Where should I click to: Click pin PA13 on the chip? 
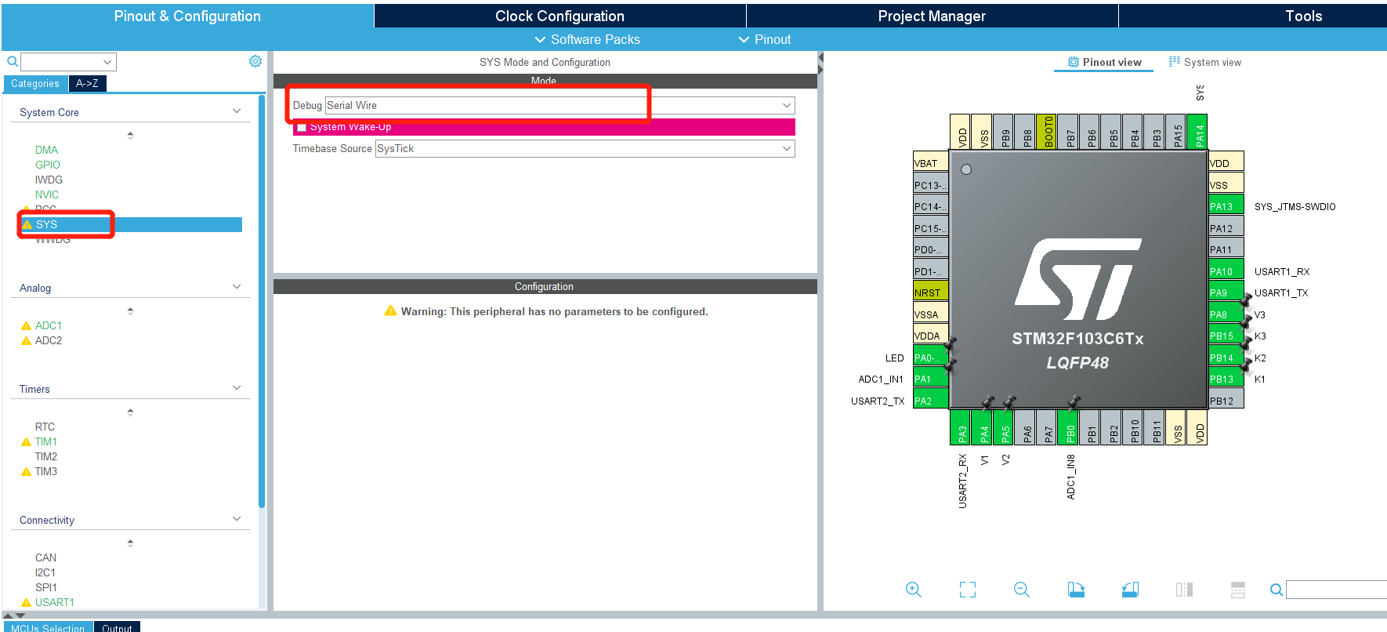coord(1226,206)
